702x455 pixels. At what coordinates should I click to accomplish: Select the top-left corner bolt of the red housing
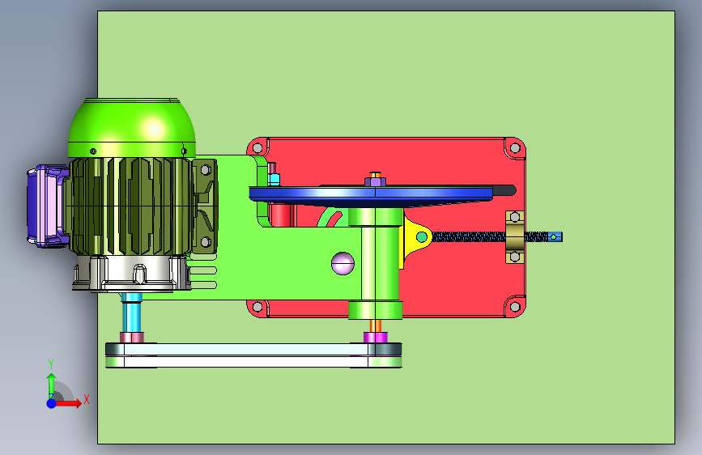(x=257, y=148)
